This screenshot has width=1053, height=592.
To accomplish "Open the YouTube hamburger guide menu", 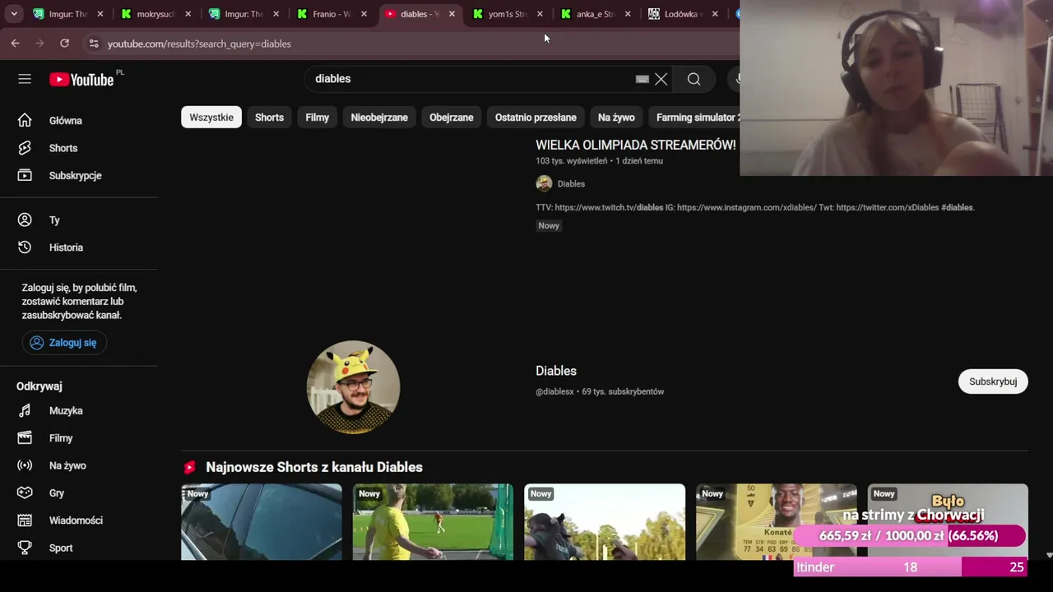I will (x=25, y=79).
